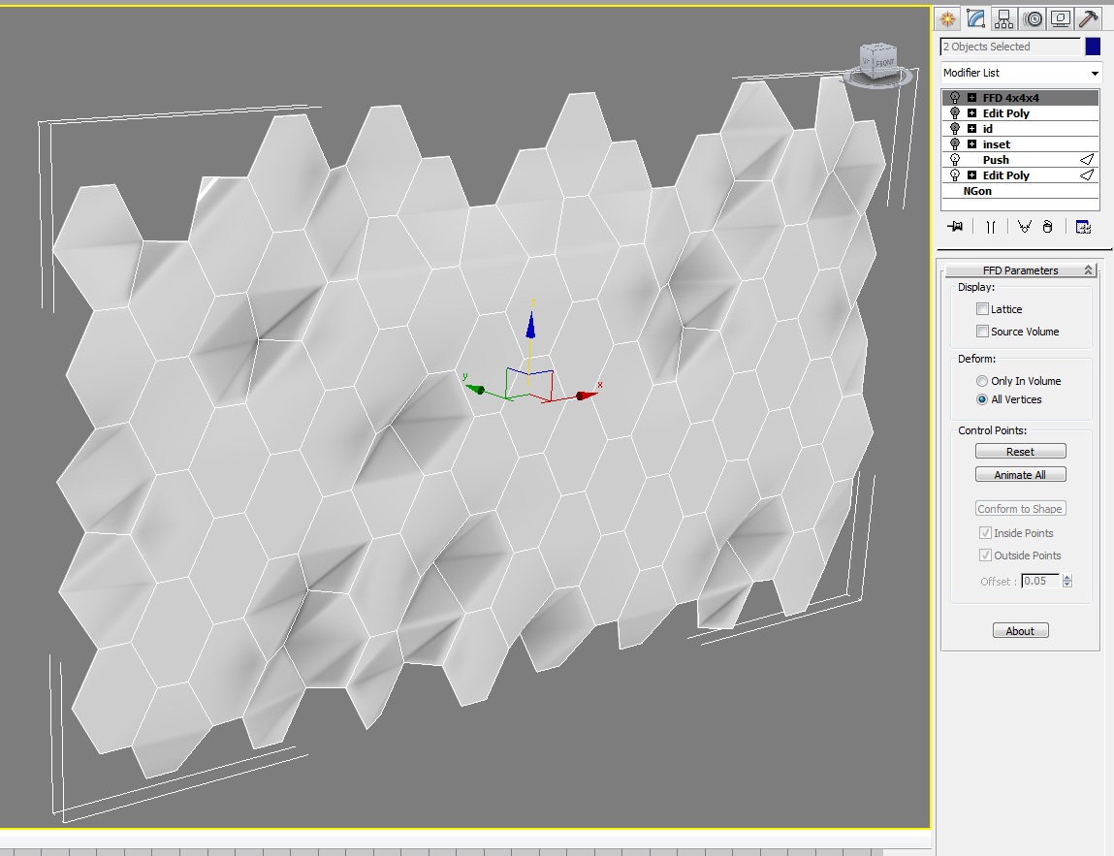Toggle lightbulb for Edit Poly above NGon
Image resolution: width=1114 pixels, height=856 pixels.
pos(955,175)
